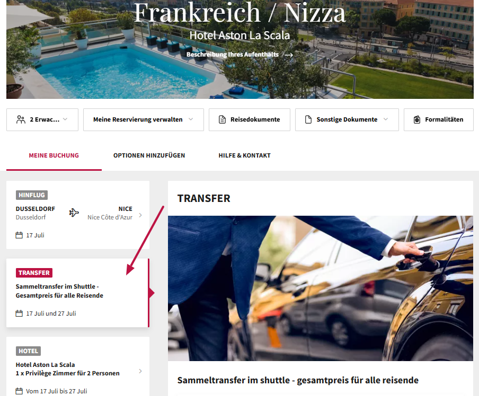Image resolution: width=479 pixels, height=396 pixels.
Task: Open the Hilfe & Kontakt tab
Action: [x=244, y=155]
